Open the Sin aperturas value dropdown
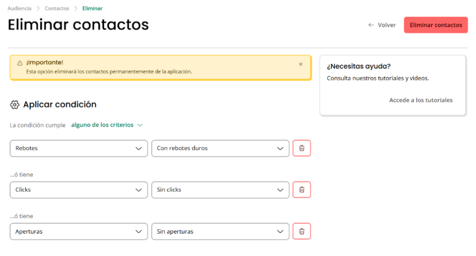Viewport: 476px width, 256px height. point(220,232)
